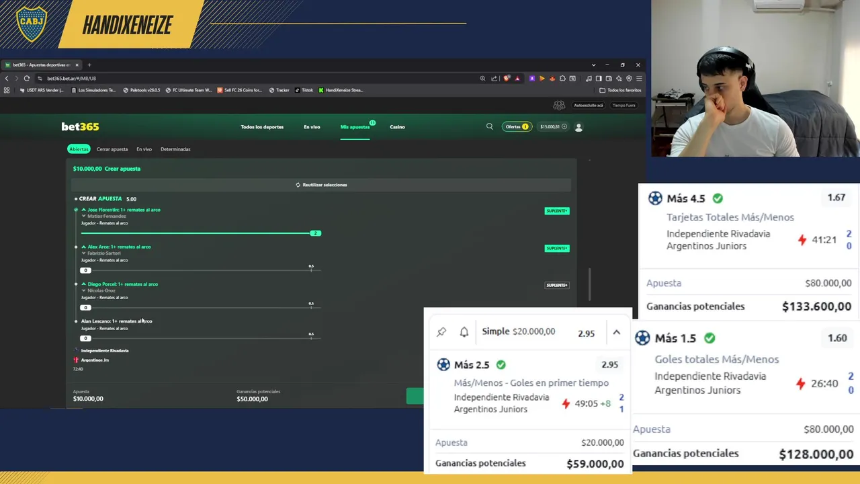Click Alan Lescano shots progress bar
This screenshot has width=860, height=484.
tap(201, 338)
